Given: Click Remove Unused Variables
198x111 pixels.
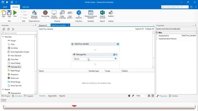Looking at the screenshot, I should click(x=91, y=14).
